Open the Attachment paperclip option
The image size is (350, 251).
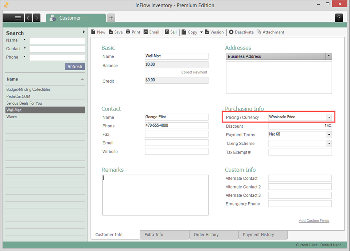click(259, 32)
